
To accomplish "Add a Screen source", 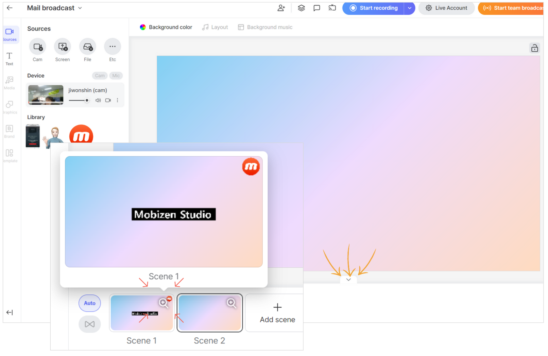I will [62, 47].
